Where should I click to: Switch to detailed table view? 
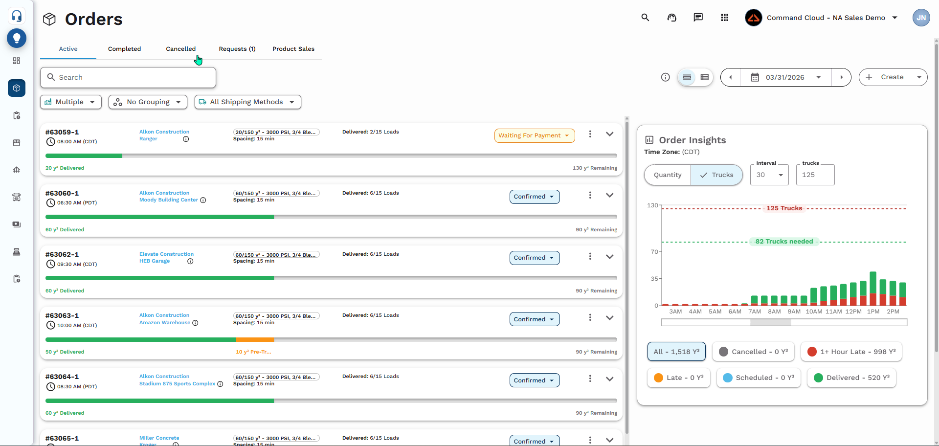[x=705, y=77]
